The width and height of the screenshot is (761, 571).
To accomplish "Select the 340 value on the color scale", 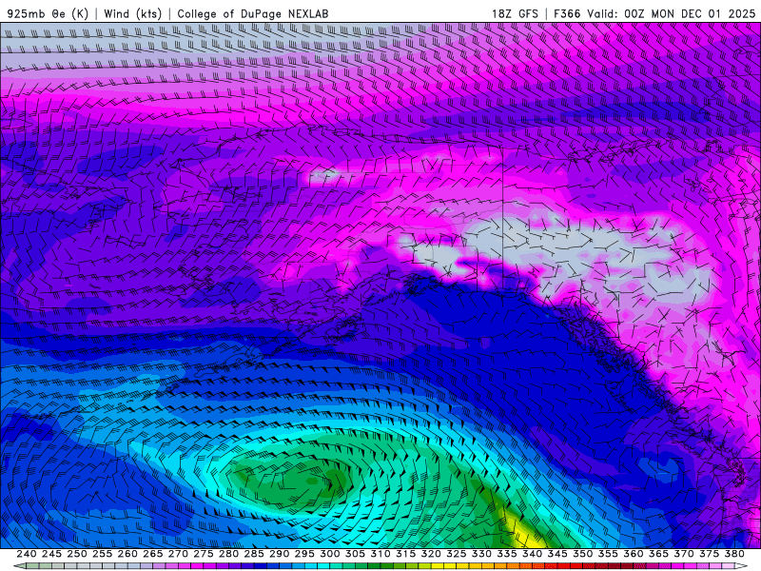I will point(532,554).
